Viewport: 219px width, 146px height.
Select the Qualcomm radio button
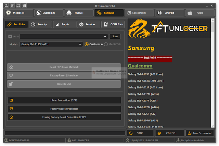tap(87, 44)
